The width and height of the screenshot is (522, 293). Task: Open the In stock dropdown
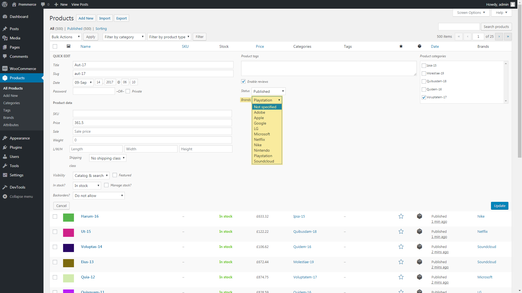87,186
